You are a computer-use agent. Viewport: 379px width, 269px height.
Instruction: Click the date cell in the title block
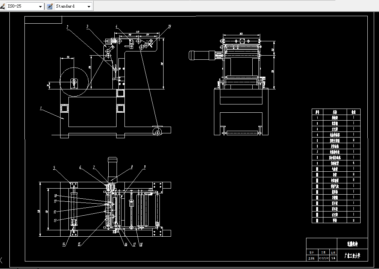coord(323,258)
